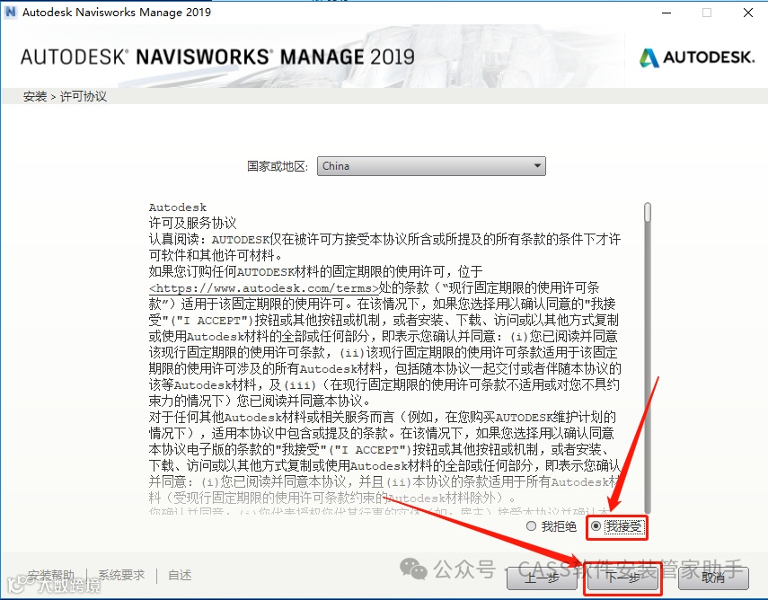Image resolution: width=768 pixels, height=600 pixels.
Task: Open the 国家或地区 China dropdown
Action: [431, 166]
